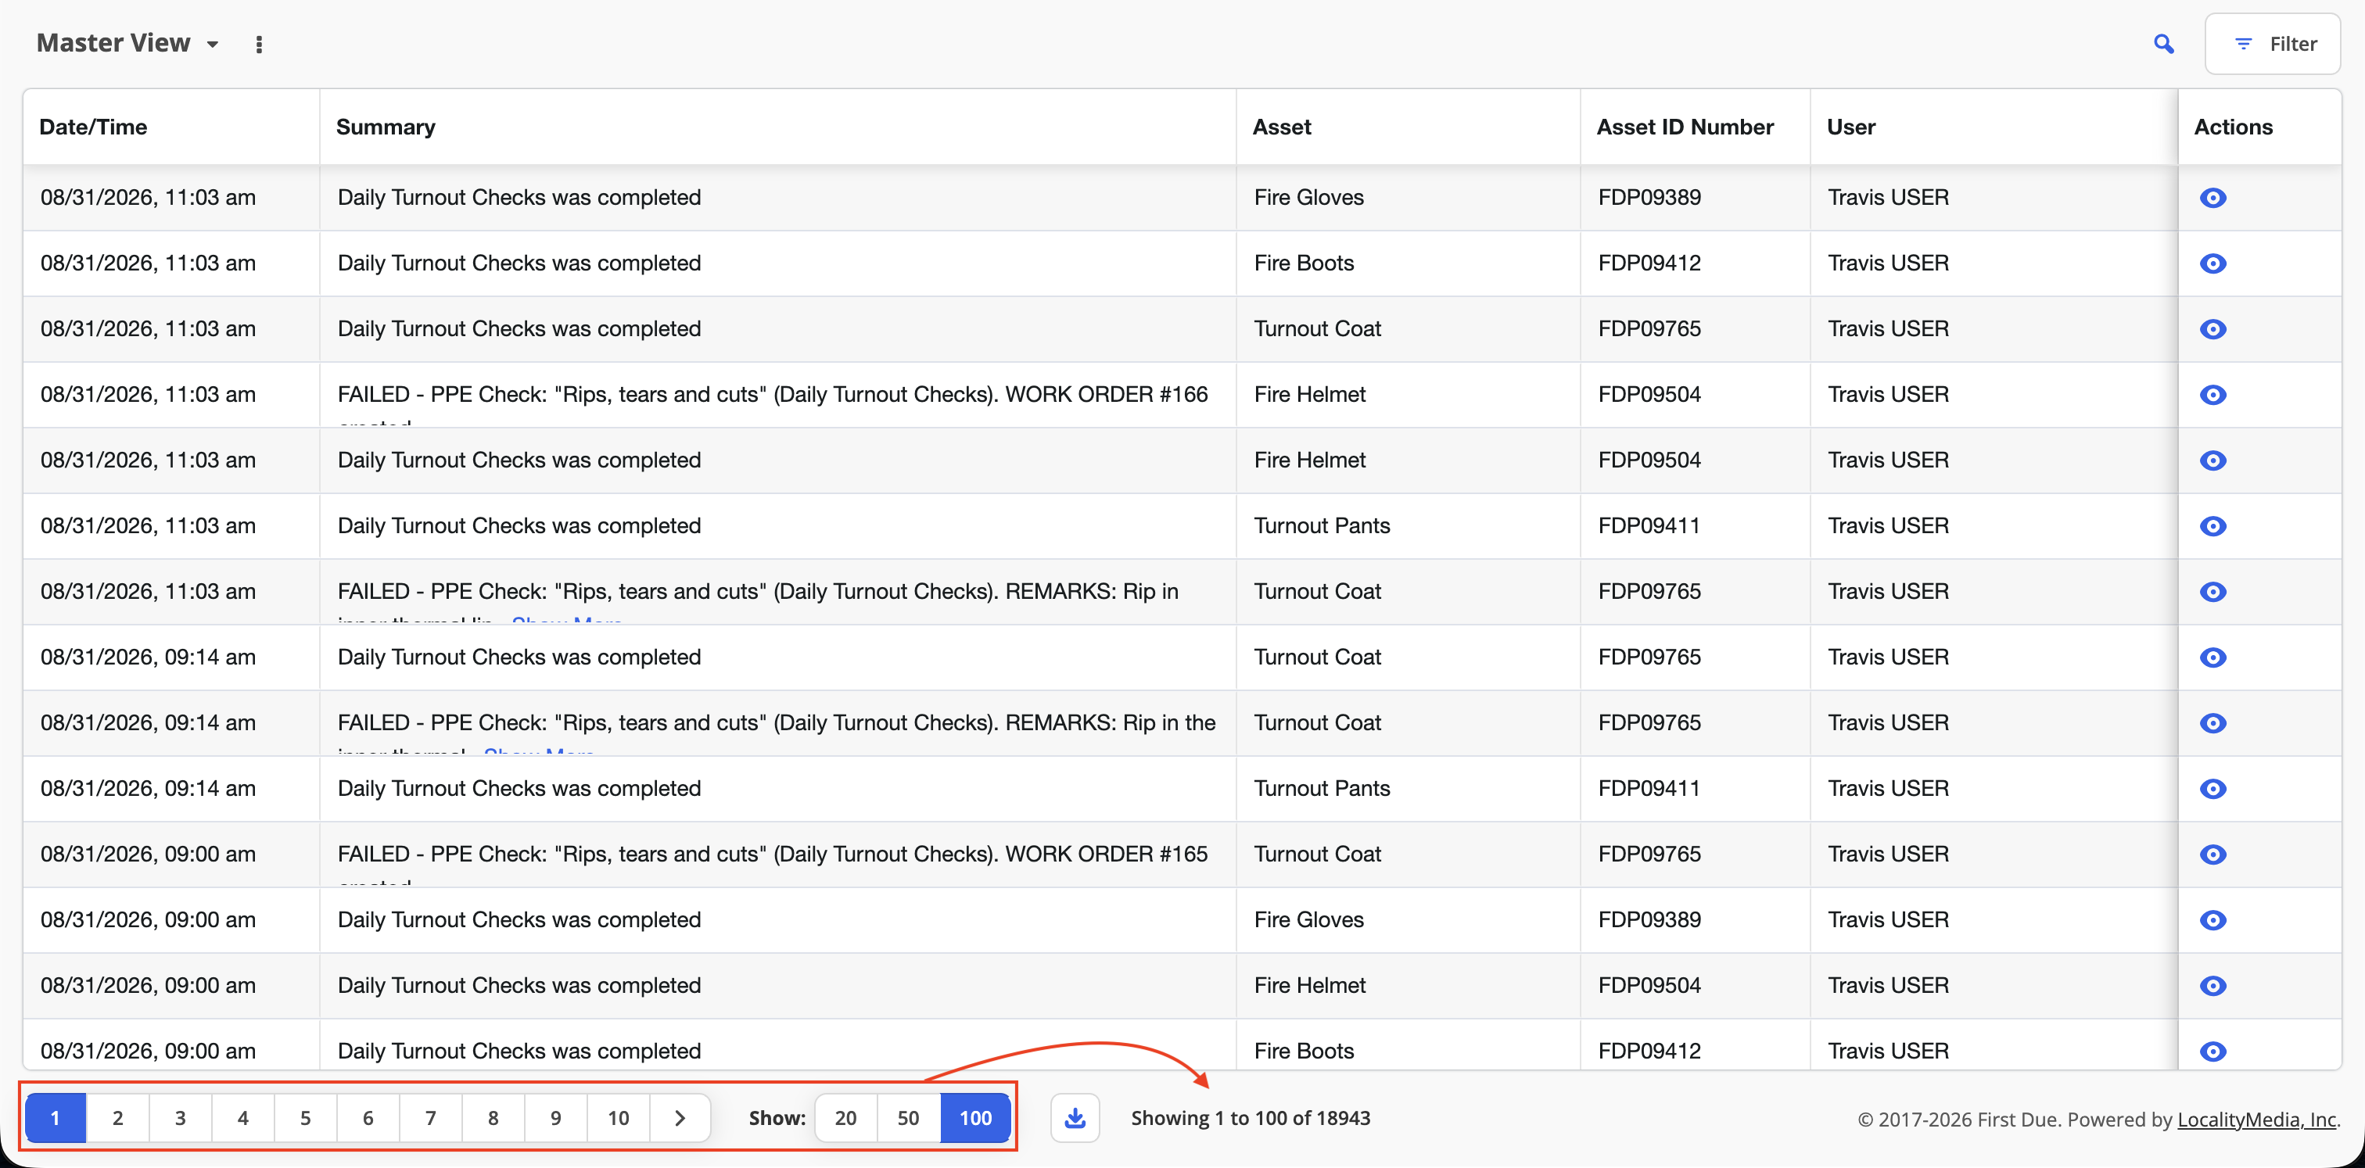Viewport: 2365px width, 1168px height.
Task: Open the Master View dropdown
Action: click(x=127, y=43)
